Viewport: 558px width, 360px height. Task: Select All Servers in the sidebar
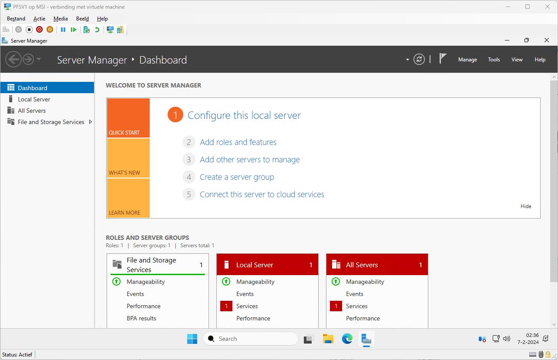click(x=47, y=111)
